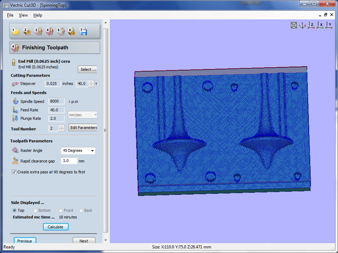Open step 6 preview machining icon
The height and width of the screenshot is (253, 338).
coord(72,31)
